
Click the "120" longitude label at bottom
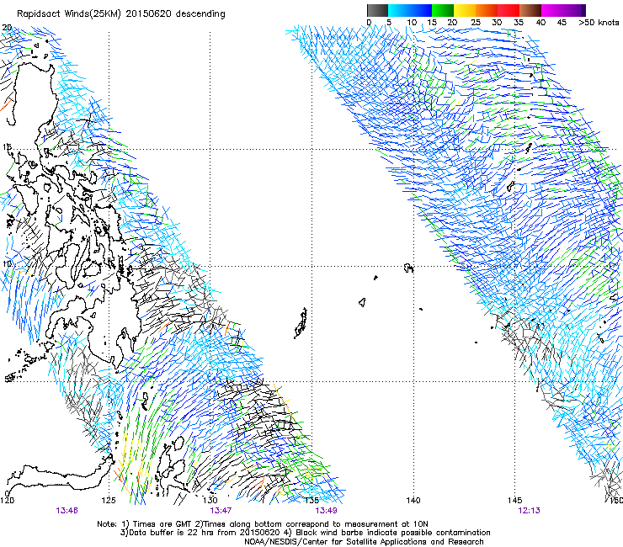tap(7, 500)
